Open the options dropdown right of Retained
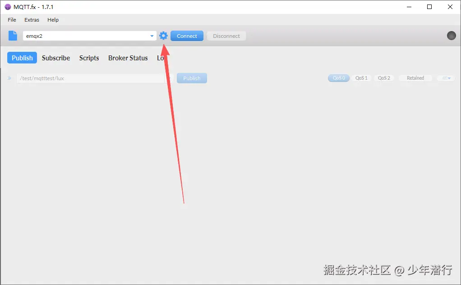Image resolution: width=461 pixels, height=285 pixels. [x=446, y=78]
